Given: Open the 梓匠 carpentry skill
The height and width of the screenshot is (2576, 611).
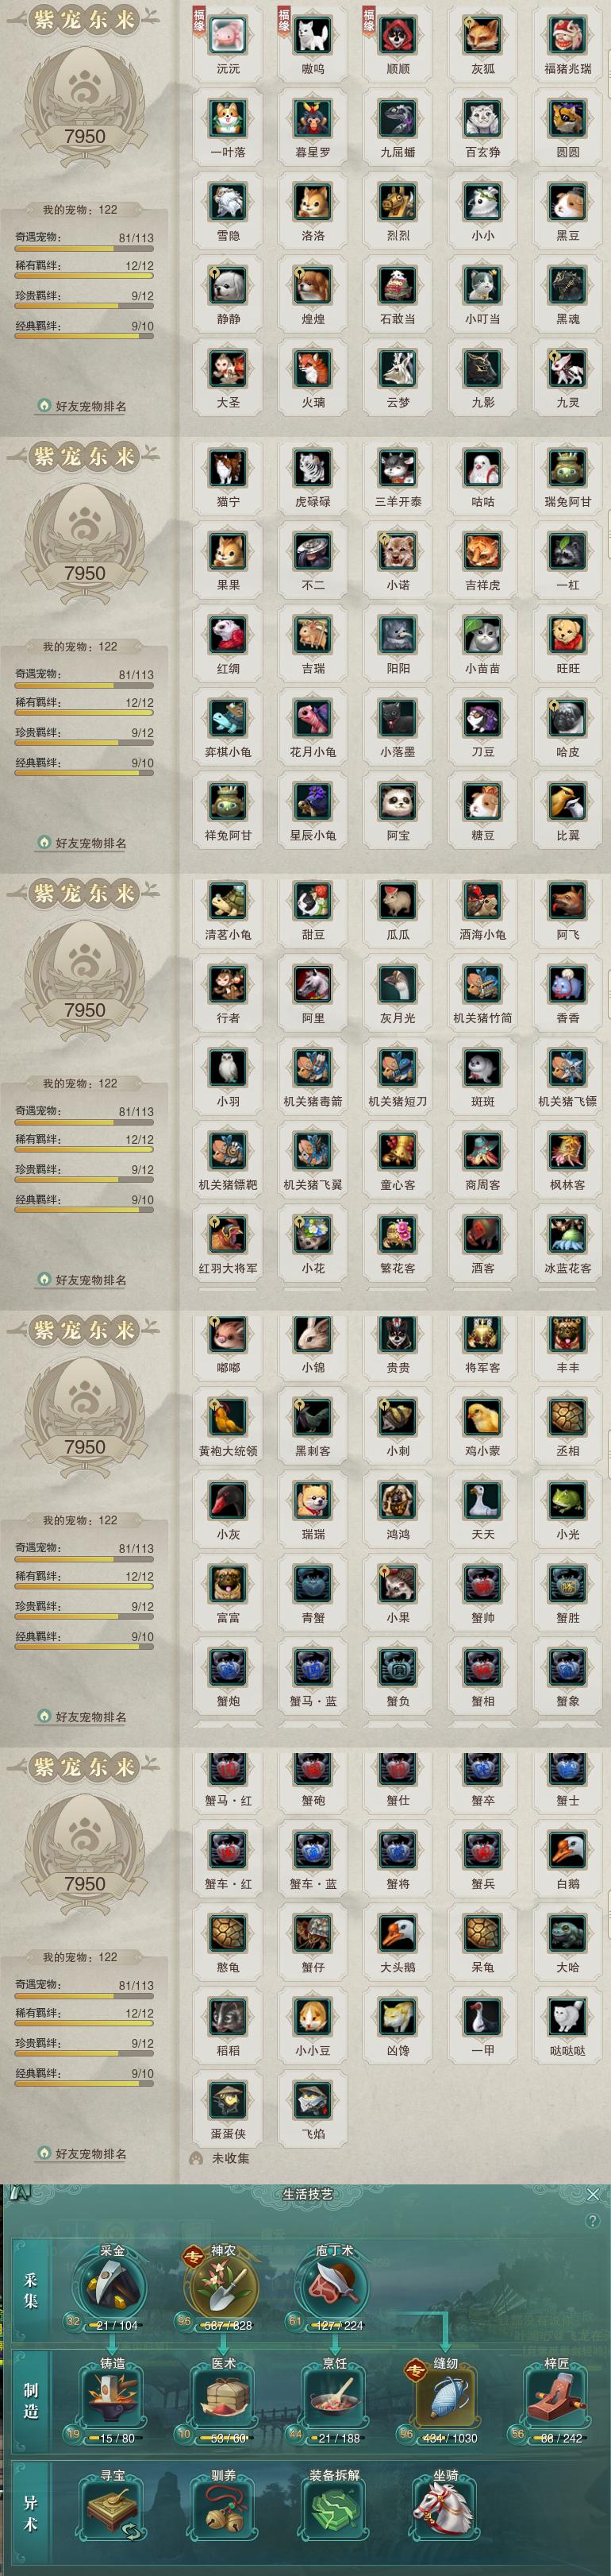Looking at the screenshot, I should tap(556, 2400).
